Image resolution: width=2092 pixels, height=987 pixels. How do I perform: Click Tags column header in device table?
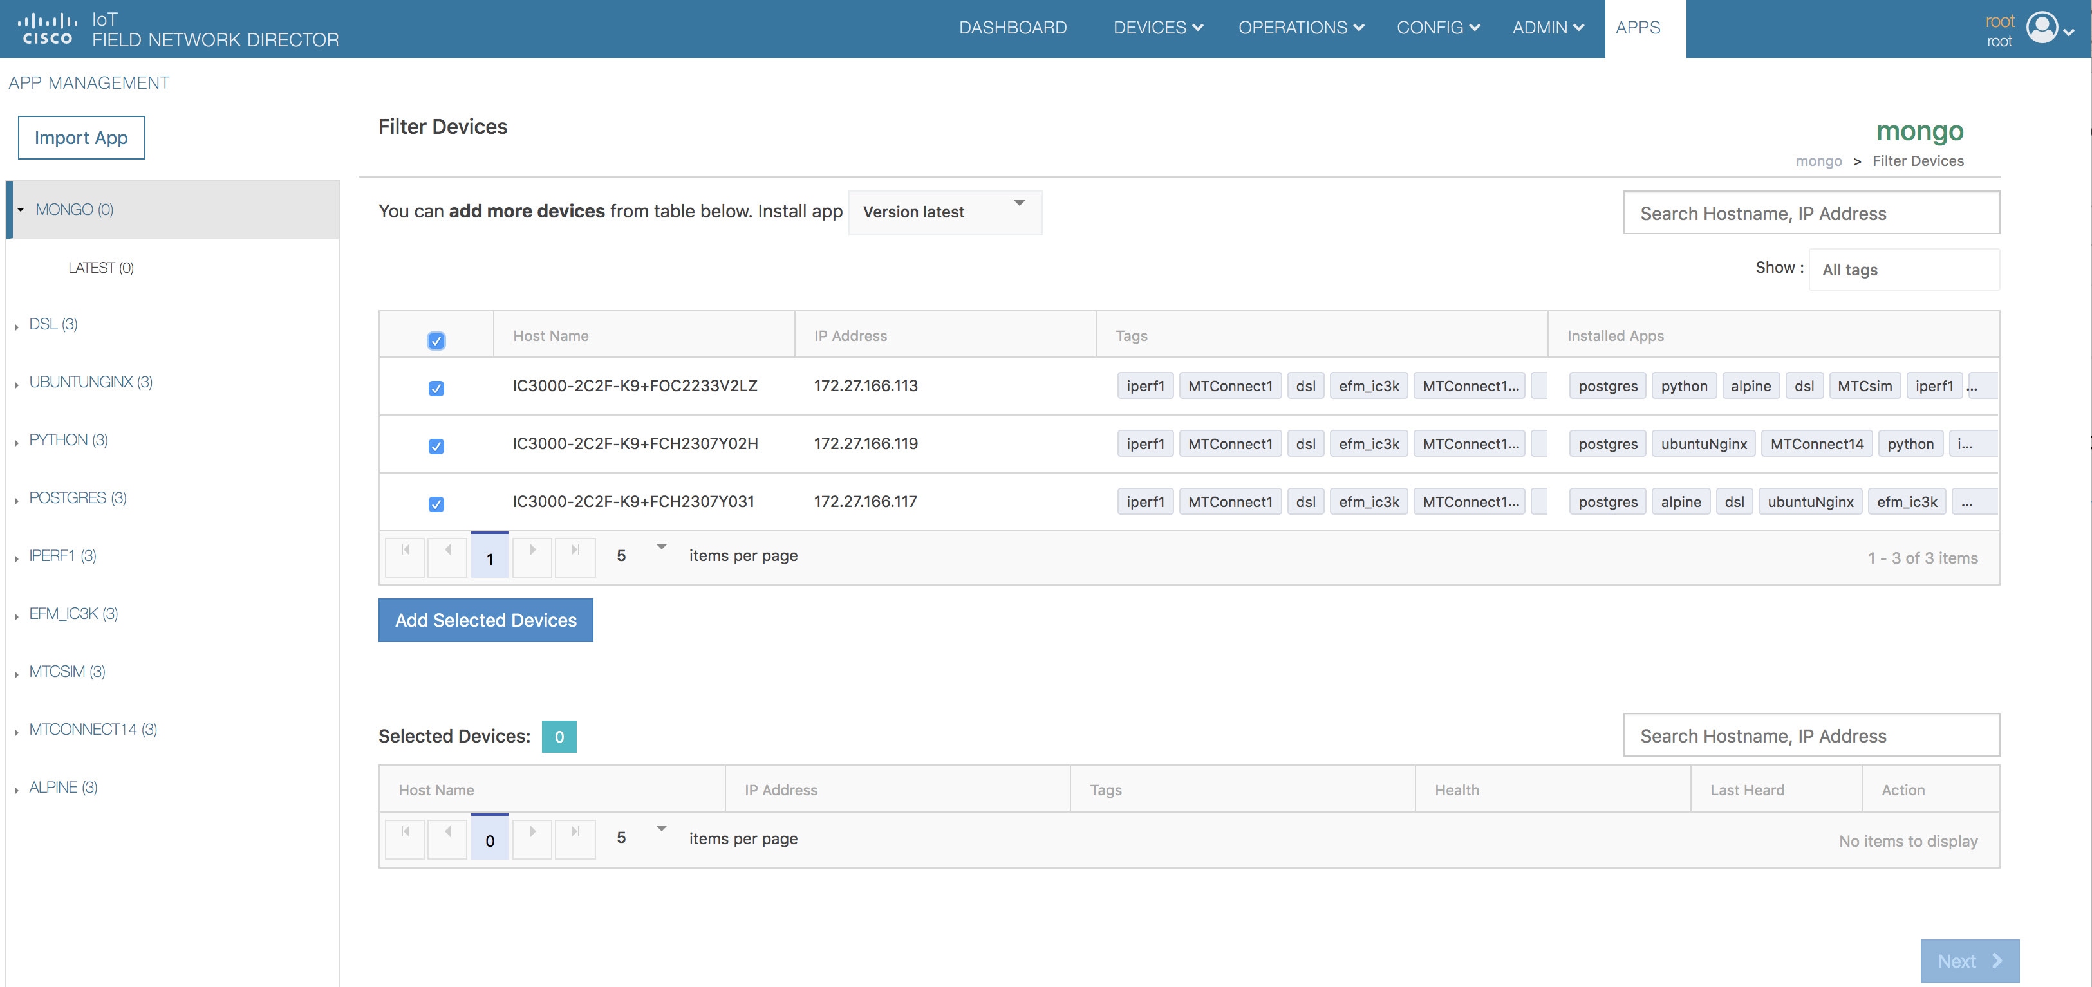pos(1322,335)
